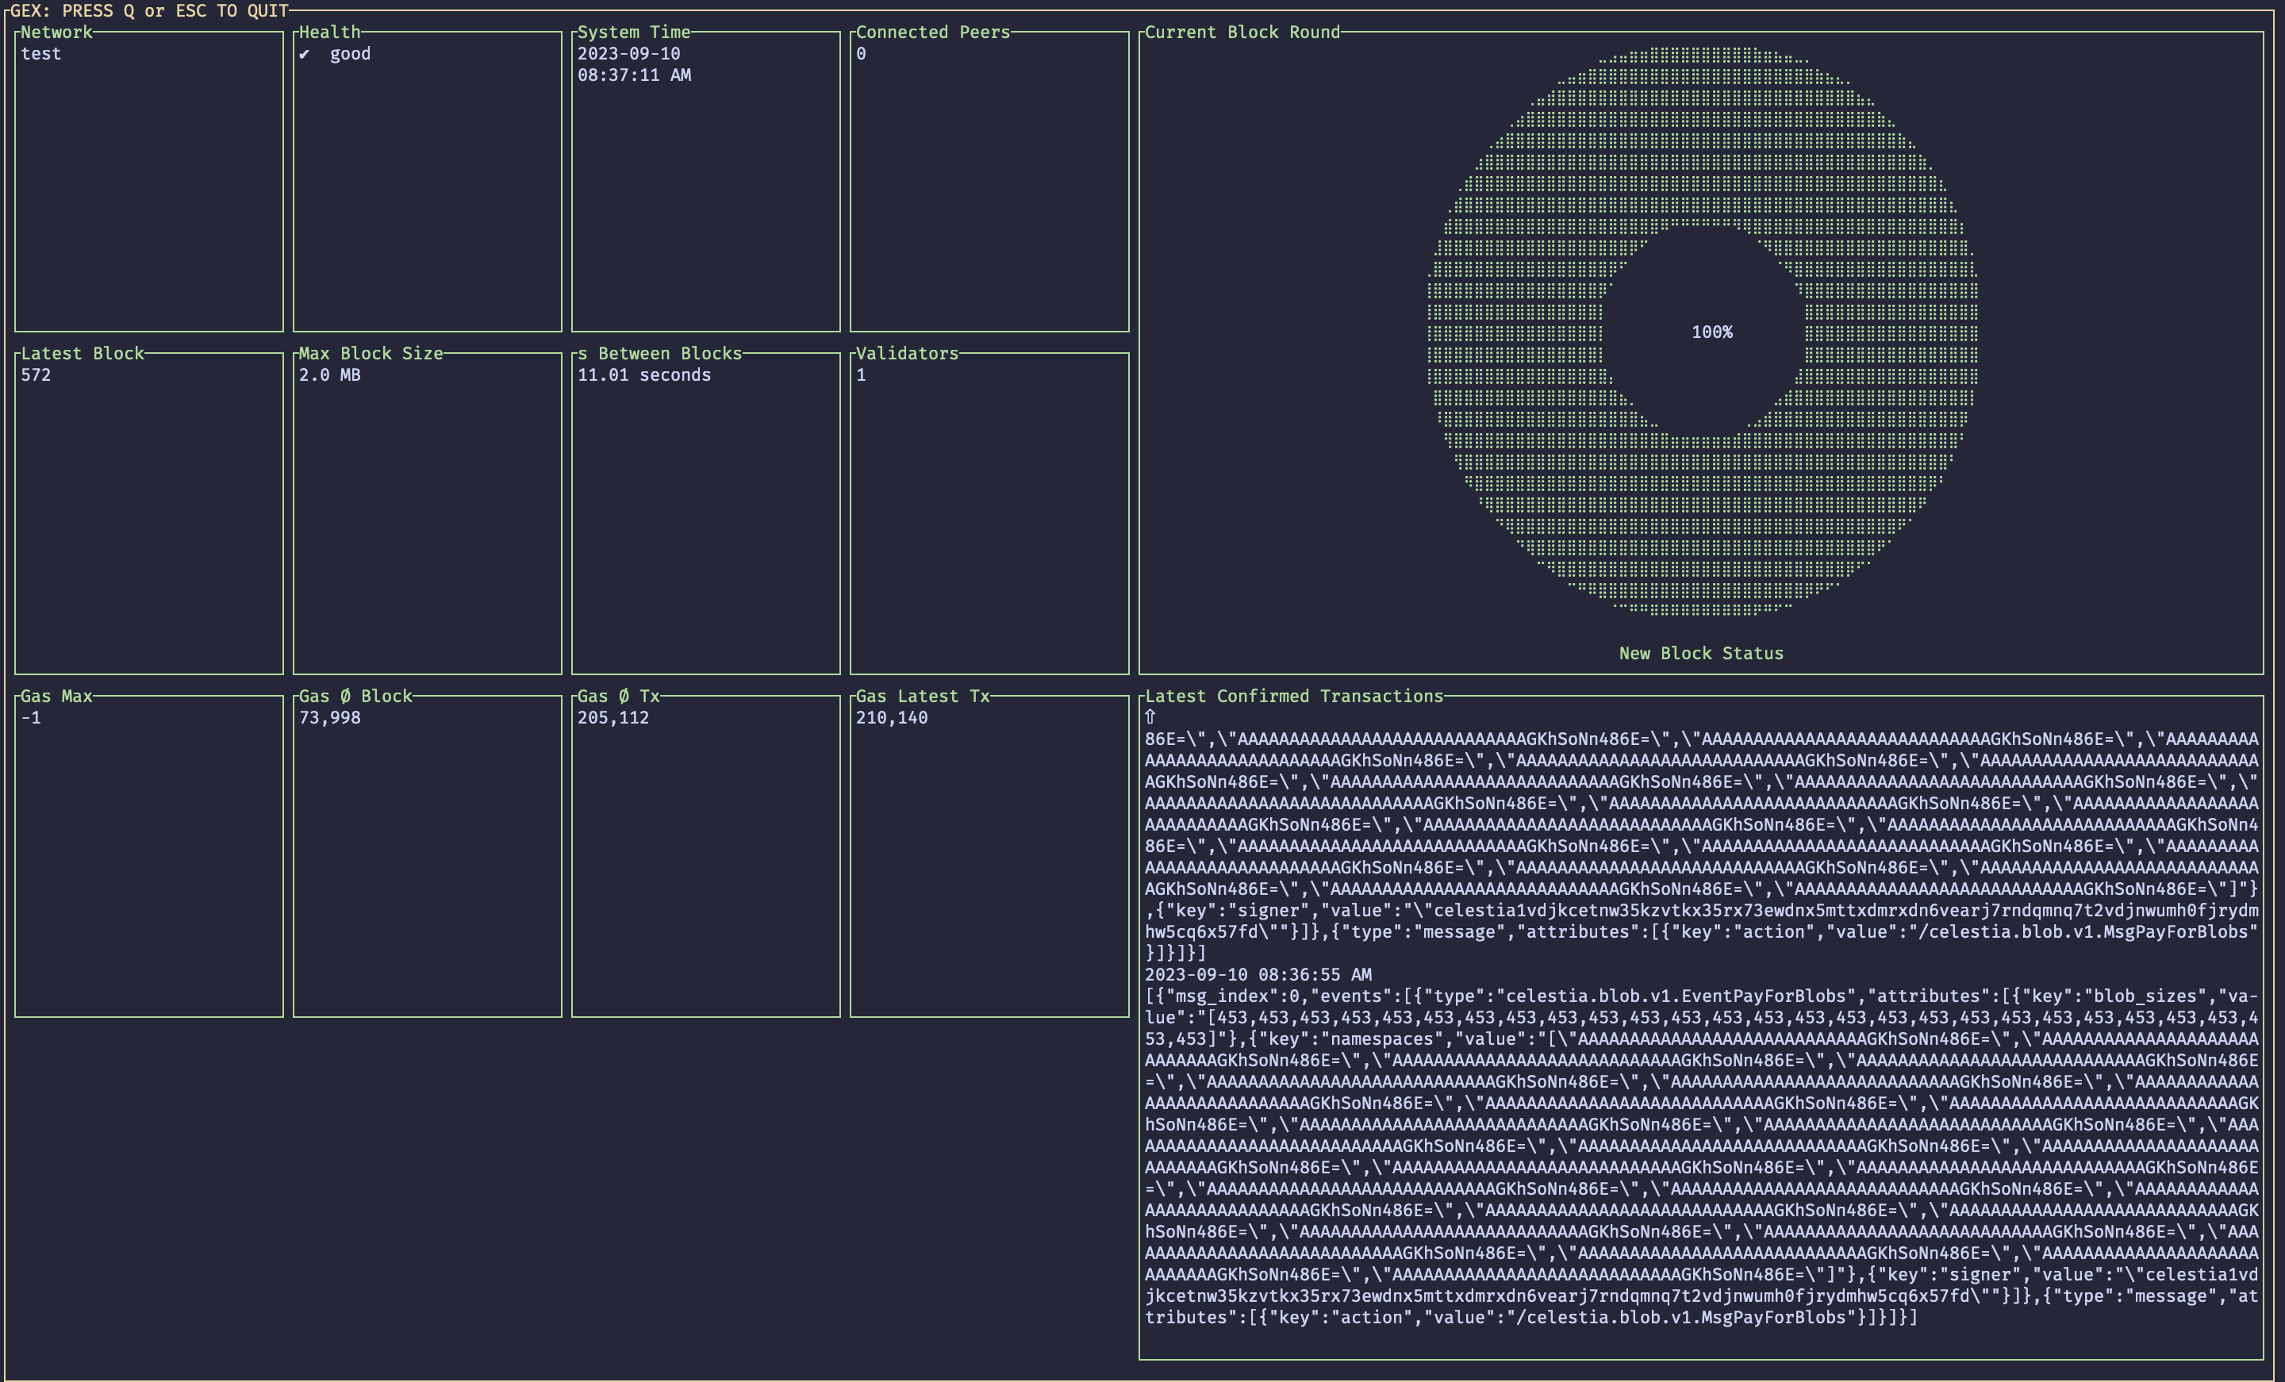Click the New Block Status label
The height and width of the screenshot is (1382, 2285).
pyautogui.click(x=1701, y=653)
